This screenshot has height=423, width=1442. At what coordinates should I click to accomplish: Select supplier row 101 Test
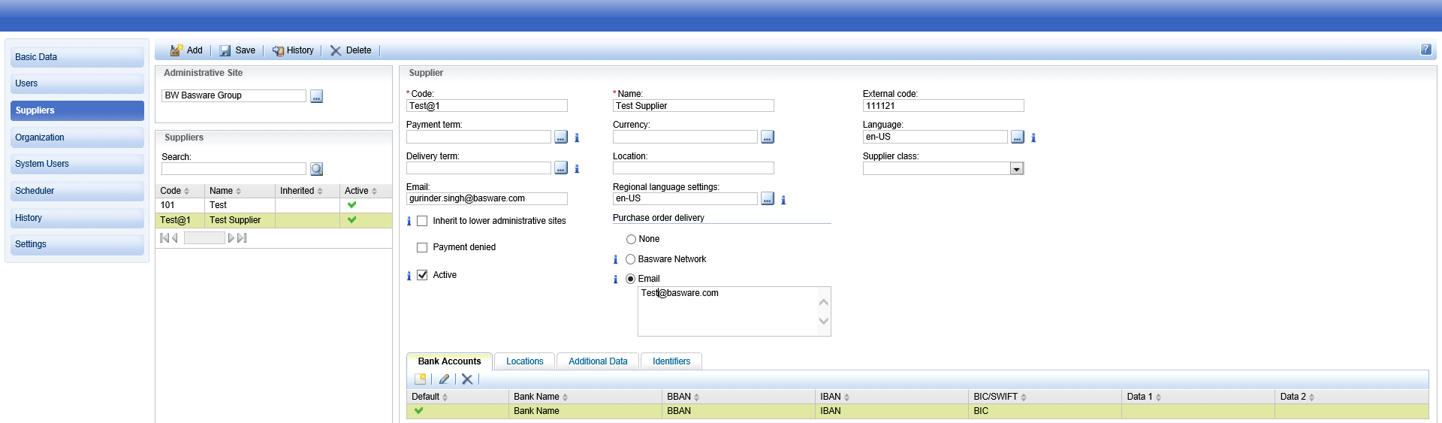pos(273,205)
